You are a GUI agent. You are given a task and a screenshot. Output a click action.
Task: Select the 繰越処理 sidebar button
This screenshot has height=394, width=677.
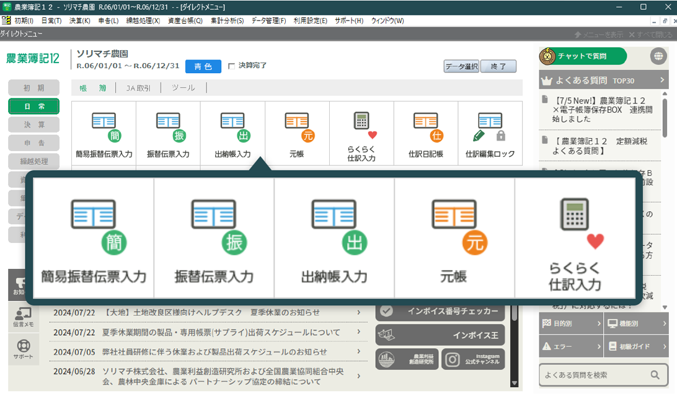(x=33, y=162)
